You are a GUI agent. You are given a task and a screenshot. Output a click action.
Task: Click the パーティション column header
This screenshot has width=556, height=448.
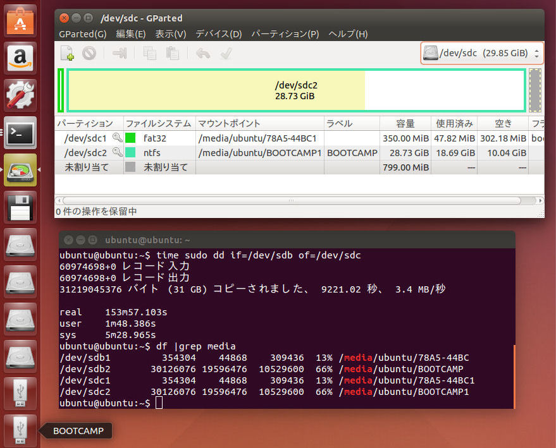(89, 123)
